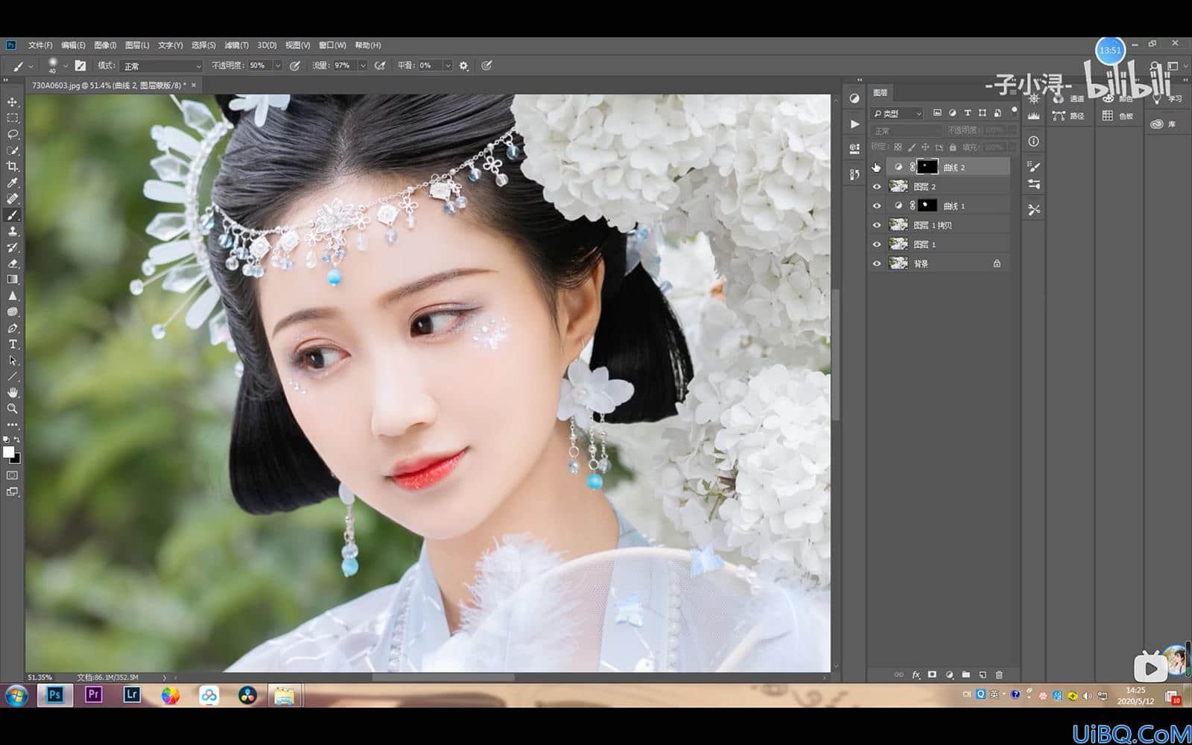Select the Rectangular Marquee tool
Screen dimensions: 1192x745
[x=12, y=118]
